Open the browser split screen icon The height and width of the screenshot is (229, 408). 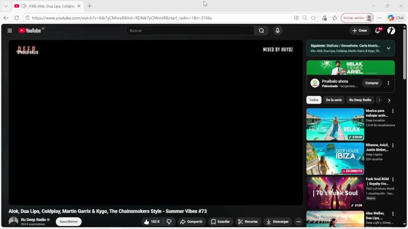coord(296,18)
